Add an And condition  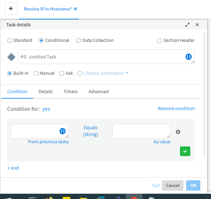click(x=13, y=168)
